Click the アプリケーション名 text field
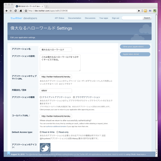 coord(56,50)
